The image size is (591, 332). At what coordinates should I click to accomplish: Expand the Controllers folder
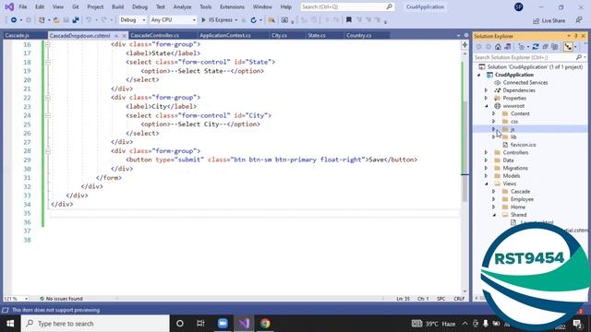tap(487, 152)
